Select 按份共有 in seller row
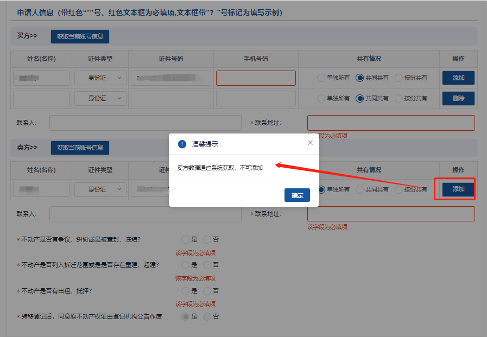 tap(399, 189)
